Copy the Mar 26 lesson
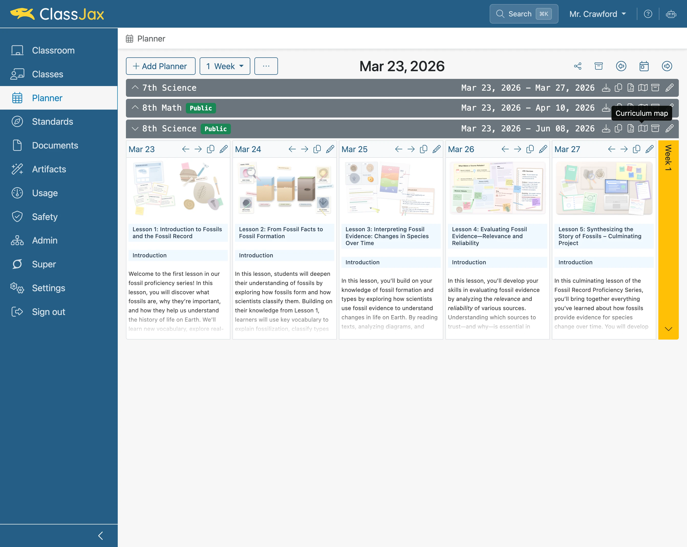The image size is (687, 547). click(x=530, y=149)
